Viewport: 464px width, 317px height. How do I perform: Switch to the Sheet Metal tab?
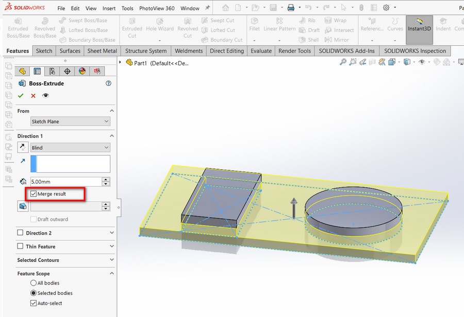click(102, 51)
